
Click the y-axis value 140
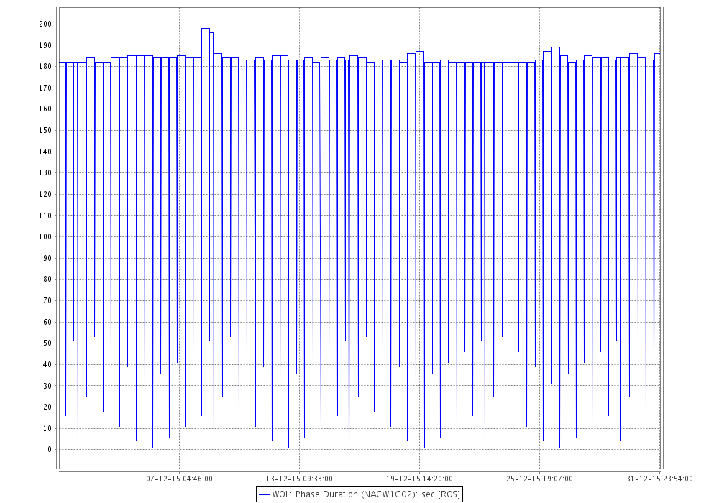point(45,152)
